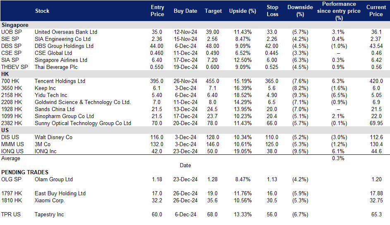390x225 pixels.
Task: Click ticker 'UOB SP'
Action: pyautogui.click(x=12, y=32)
